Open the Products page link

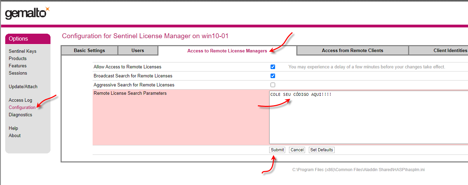[18, 58]
